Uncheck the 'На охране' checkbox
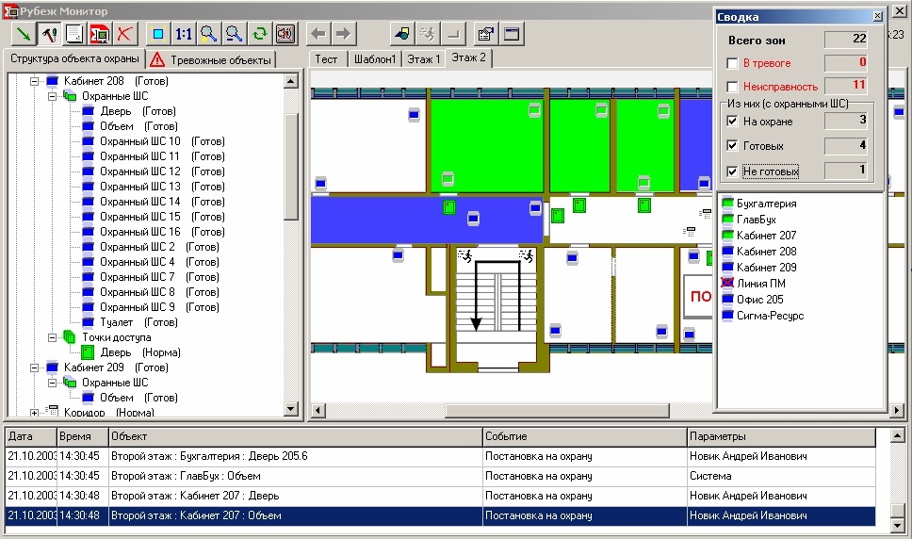Screen dimensions: 912x539 pos(733,121)
